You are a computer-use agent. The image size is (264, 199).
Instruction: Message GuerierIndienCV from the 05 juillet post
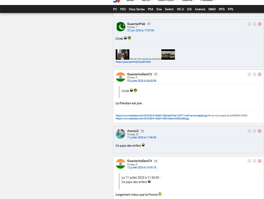click(156, 74)
